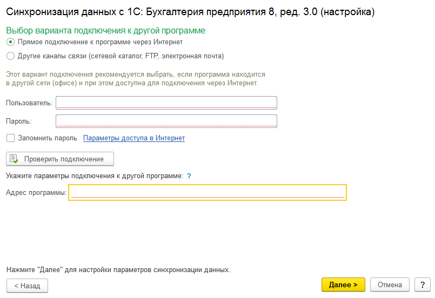Image resolution: width=435 pixels, height=298 pixels.
Task: Click the Проверить подключение button
Action: 60,159
